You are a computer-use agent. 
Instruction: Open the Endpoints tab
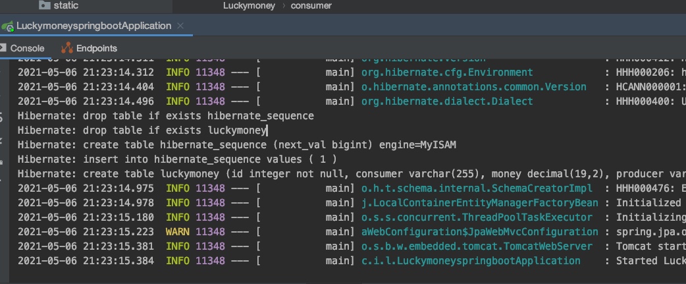tap(96, 48)
